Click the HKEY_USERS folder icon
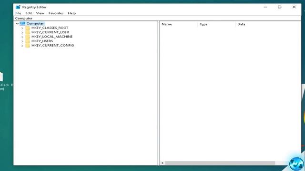The image size is (305, 171). click(28, 41)
